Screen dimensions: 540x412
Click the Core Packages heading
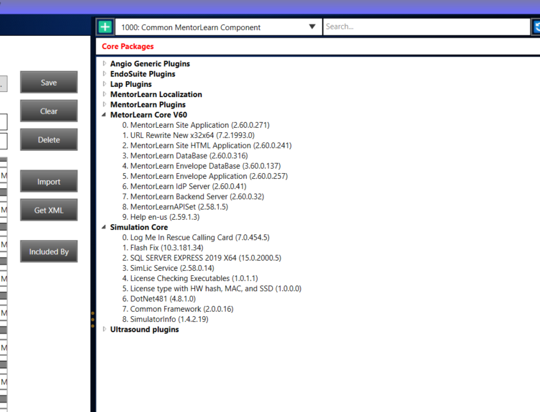tap(128, 47)
